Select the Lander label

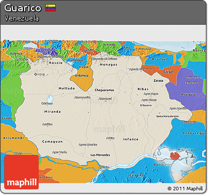pyautogui.click(x=89, y=50)
